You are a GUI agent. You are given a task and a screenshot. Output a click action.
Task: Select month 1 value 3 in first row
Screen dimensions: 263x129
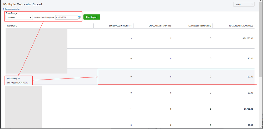(131, 38)
